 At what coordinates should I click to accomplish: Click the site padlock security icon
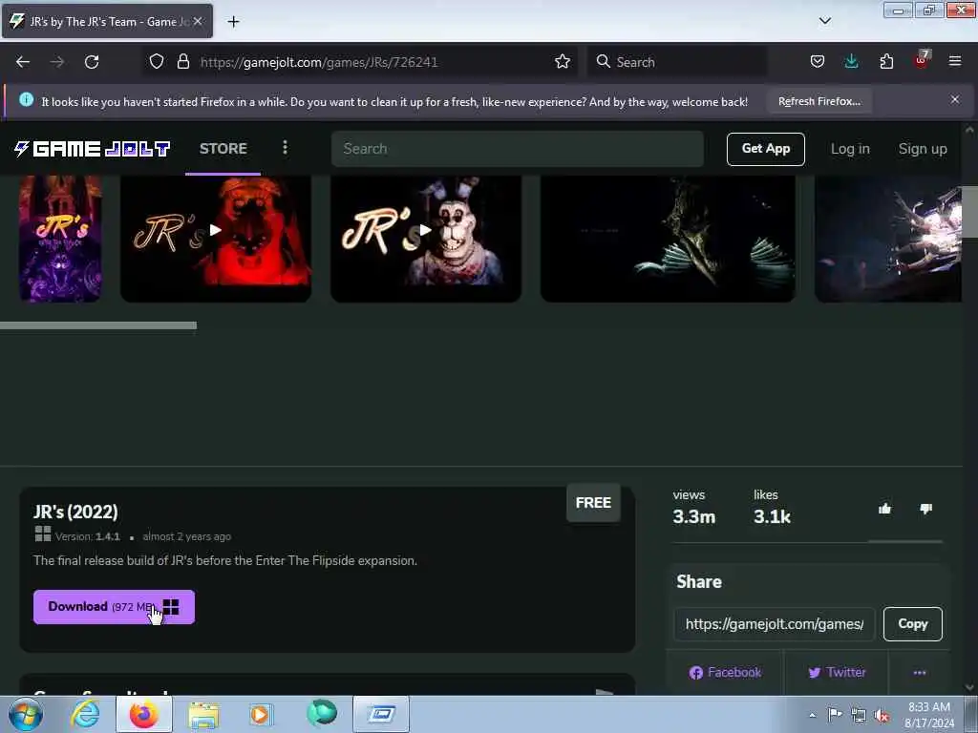182,62
